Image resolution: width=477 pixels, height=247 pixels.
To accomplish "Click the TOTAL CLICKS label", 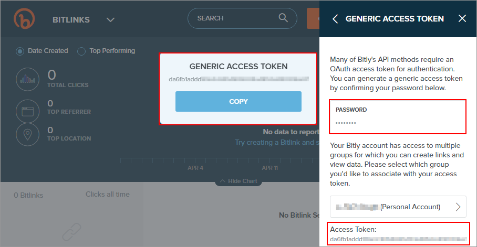I will click(68, 85).
